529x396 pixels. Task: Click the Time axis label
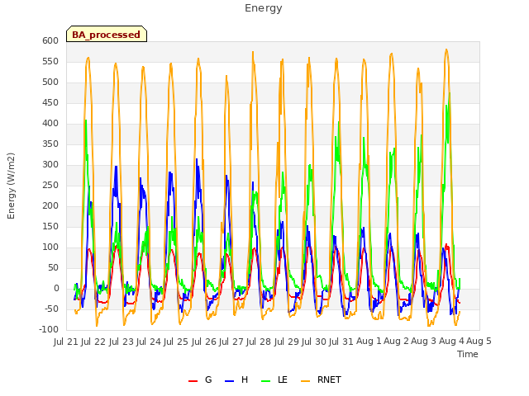(468, 354)
